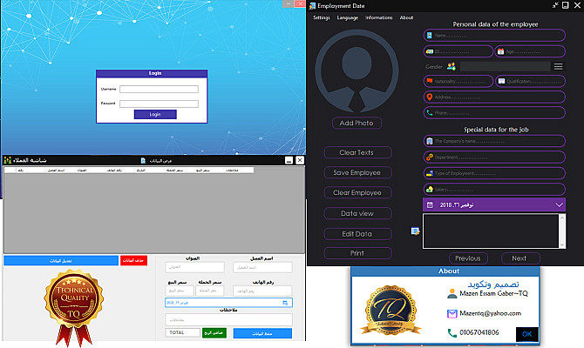Open the Gender combo box
This screenshot has height=348, width=584.
tap(505, 66)
